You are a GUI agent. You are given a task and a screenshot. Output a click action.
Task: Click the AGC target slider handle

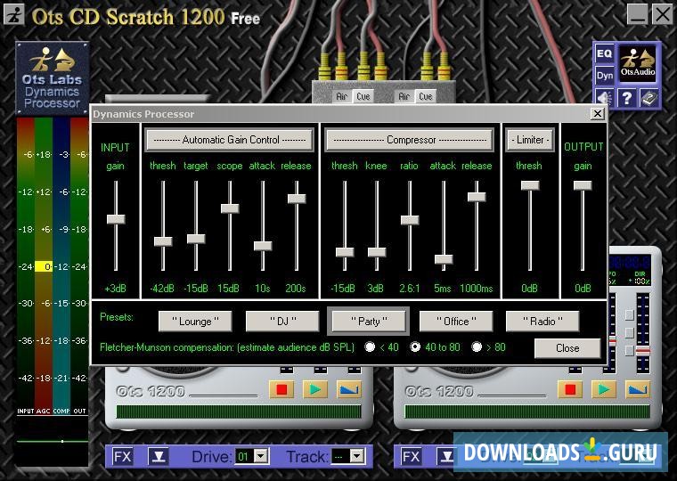(x=196, y=239)
